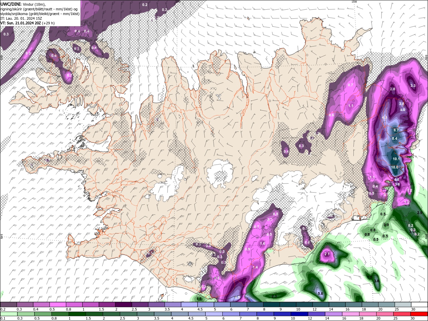Select the 'IT: Lau. 20. 01. 2024 15Z' line
428x321 pixels.
[21, 18]
